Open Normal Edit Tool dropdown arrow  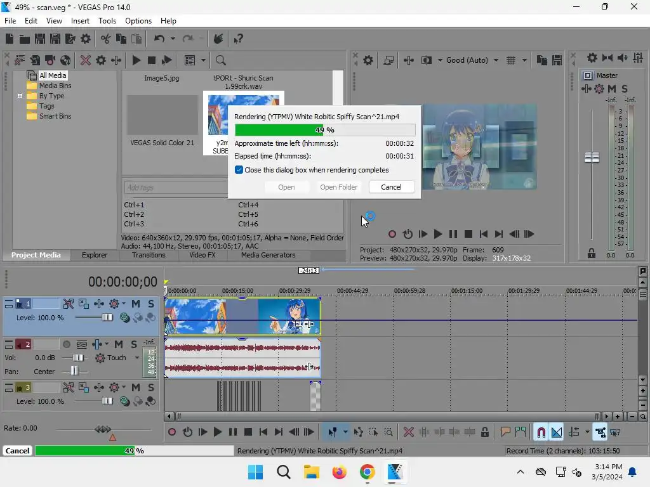(x=345, y=432)
